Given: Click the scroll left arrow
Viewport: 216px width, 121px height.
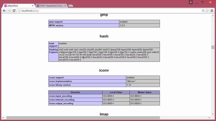Looking at the screenshot, I should tap(3, 118).
